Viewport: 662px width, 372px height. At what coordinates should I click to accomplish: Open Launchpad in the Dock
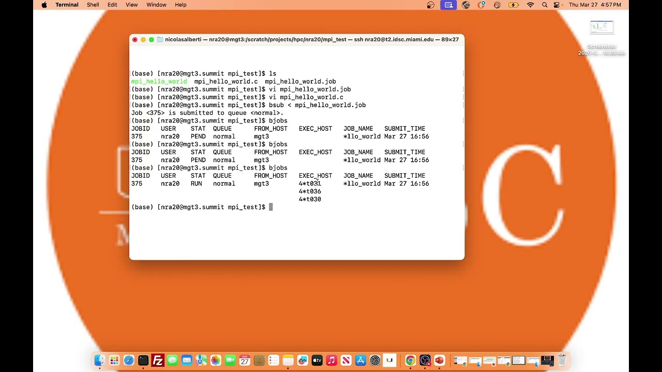pos(114,360)
